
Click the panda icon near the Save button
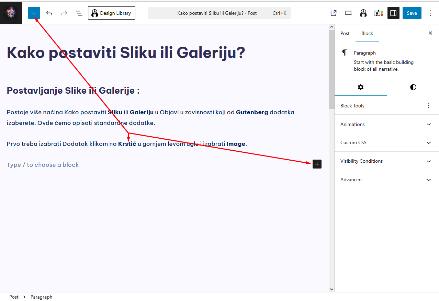363,13
